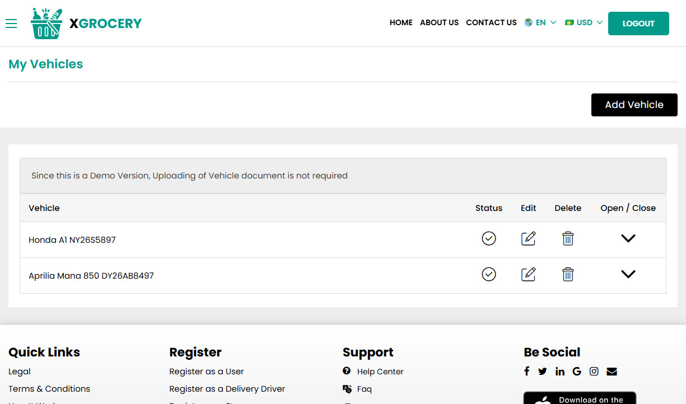Open the About Us page
Viewport: 686px width, 404px height.
coord(439,23)
